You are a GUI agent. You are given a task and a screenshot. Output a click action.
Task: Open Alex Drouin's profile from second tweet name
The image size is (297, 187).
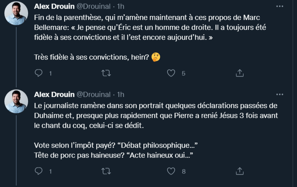pos(53,94)
